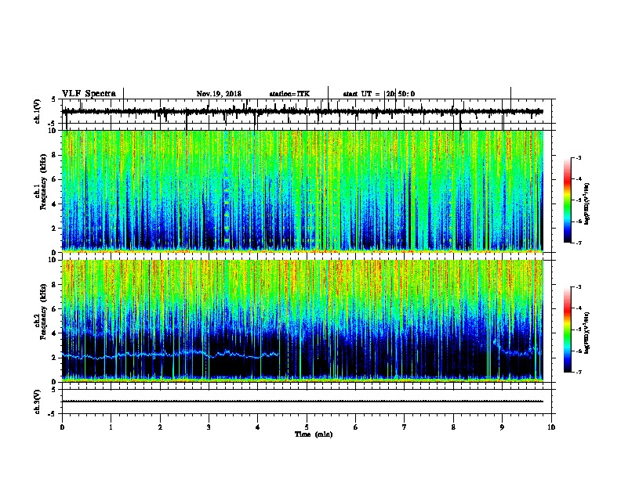
Task: Click the "ch.3(V)" axis label
Action: (38, 402)
